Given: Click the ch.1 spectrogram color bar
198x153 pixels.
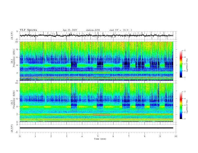Looking at the screenshot, I should pos(181,64).
